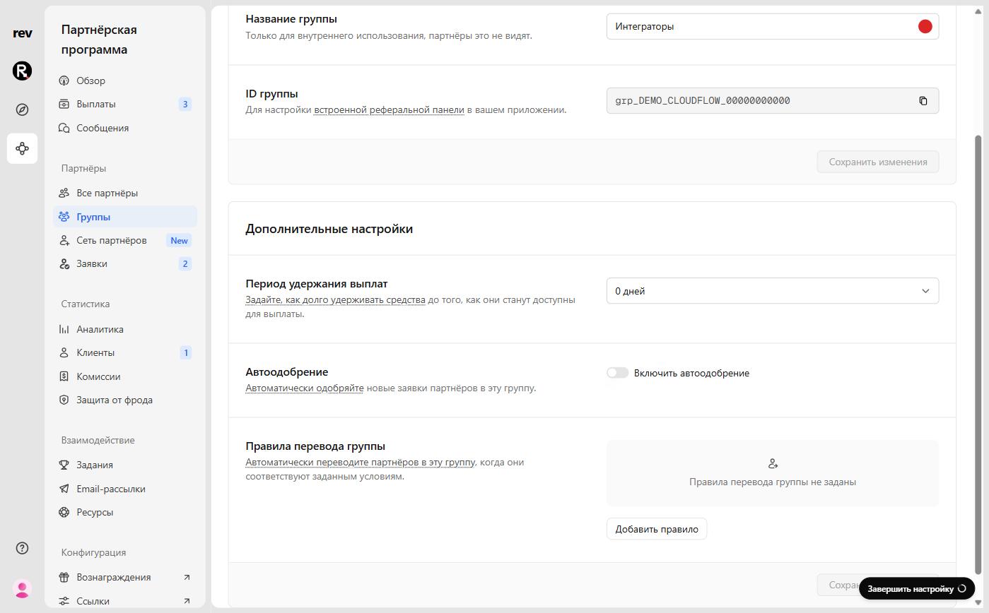Select Группы in the sidebar
The image size is (989, 613).
(x=124, y=217)
